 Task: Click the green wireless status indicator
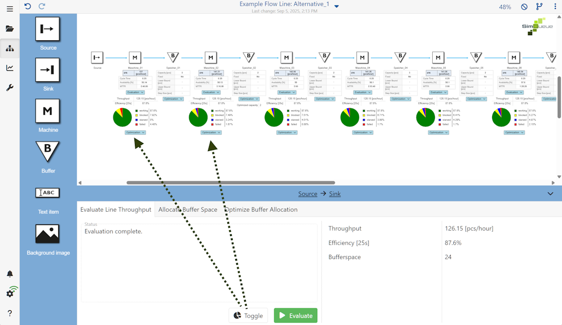pyautogui.click(x=9, y=293)
